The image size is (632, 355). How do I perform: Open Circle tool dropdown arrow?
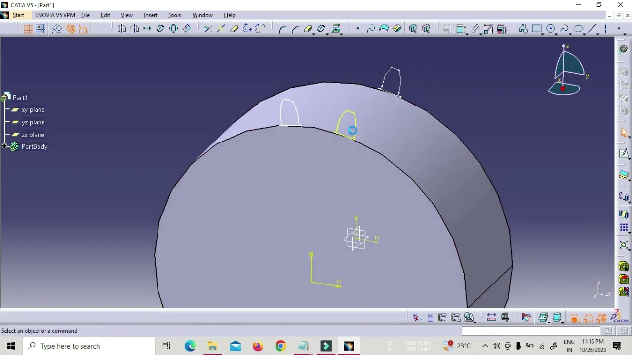[556, 33]
